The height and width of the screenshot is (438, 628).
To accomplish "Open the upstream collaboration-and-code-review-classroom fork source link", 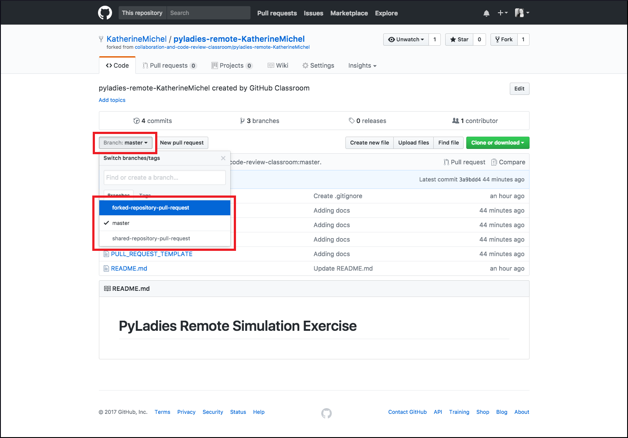I will pos(222,47).
